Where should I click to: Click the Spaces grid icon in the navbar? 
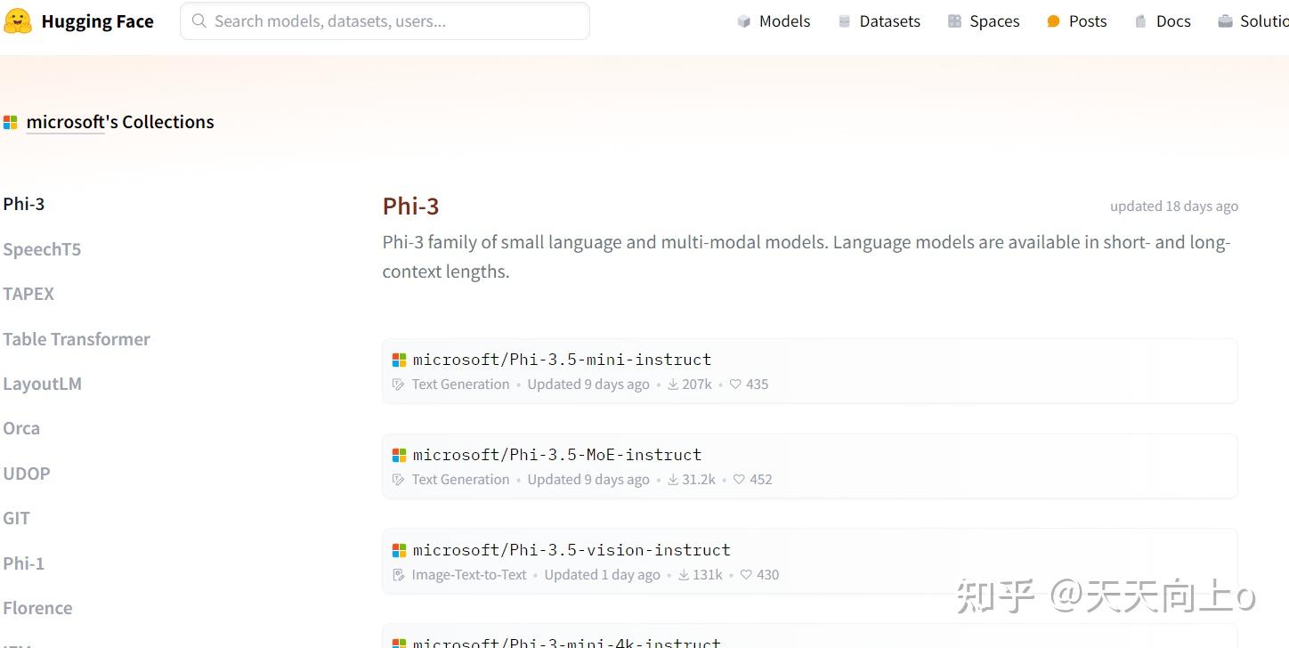[954, 20]
